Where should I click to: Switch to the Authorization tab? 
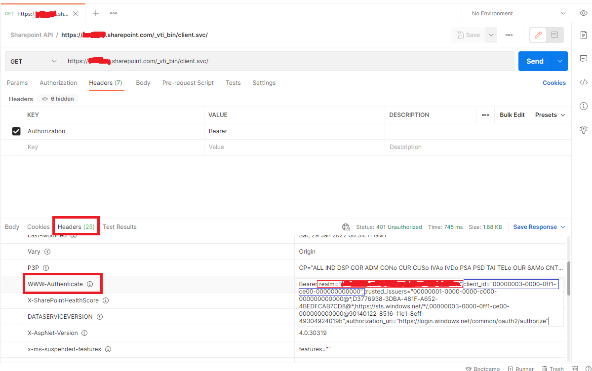58,83
